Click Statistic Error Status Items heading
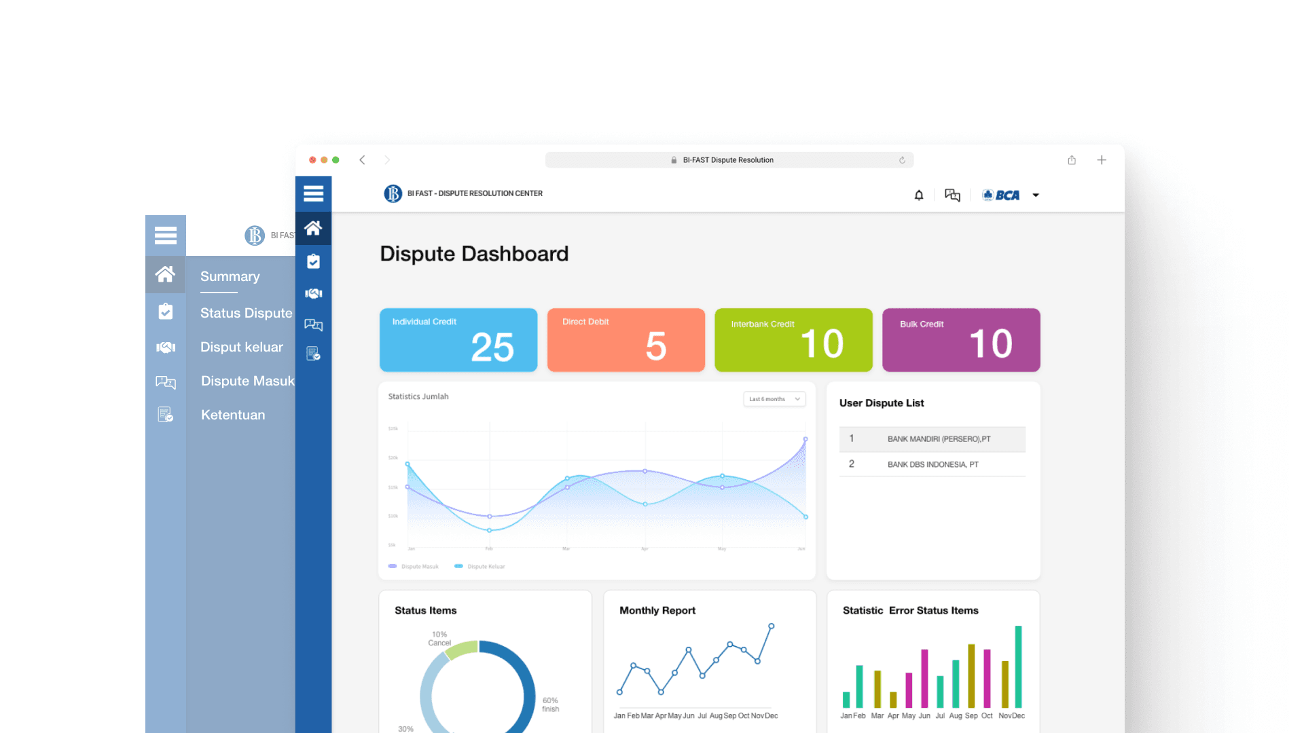This screenshot has width=1304, height=733. tap(911, 611)
